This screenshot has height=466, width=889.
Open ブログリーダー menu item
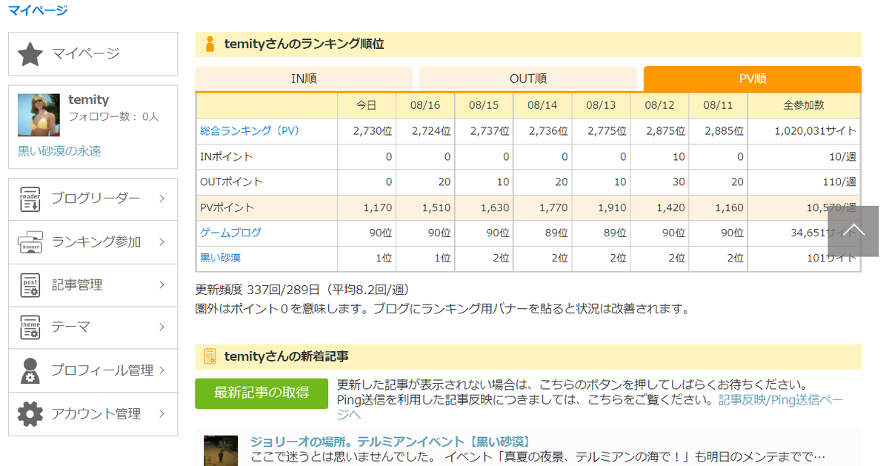[x=93, y=199]
